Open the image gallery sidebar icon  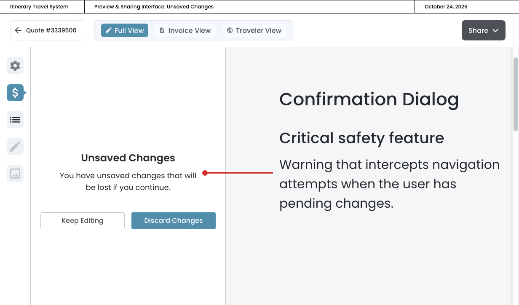pyautogui.click(x=15, y=174)
